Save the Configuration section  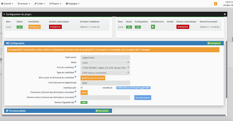pos(214,43)
